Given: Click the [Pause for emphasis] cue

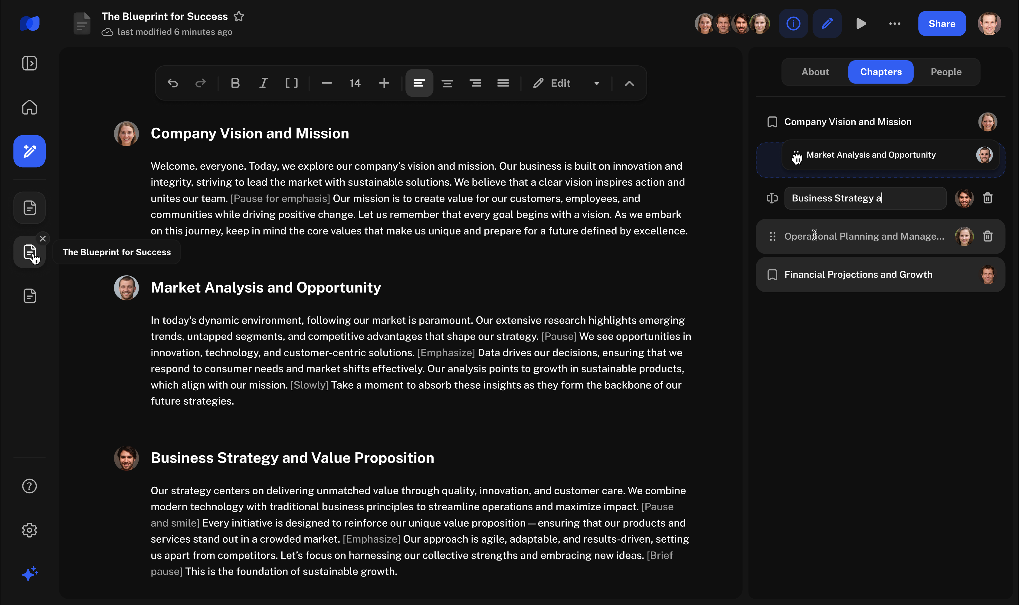Looking at the screenshot, I should [x=280, y=198].
